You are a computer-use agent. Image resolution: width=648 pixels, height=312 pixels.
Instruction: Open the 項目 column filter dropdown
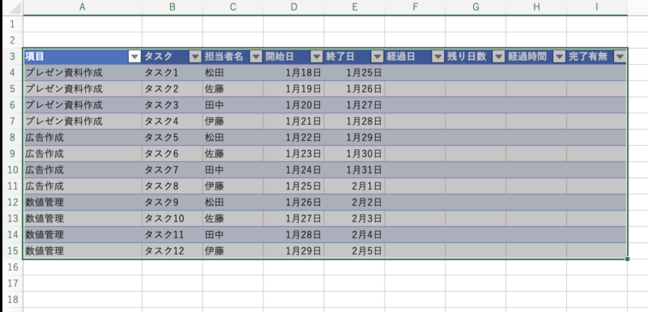click(x=134, y=57)
